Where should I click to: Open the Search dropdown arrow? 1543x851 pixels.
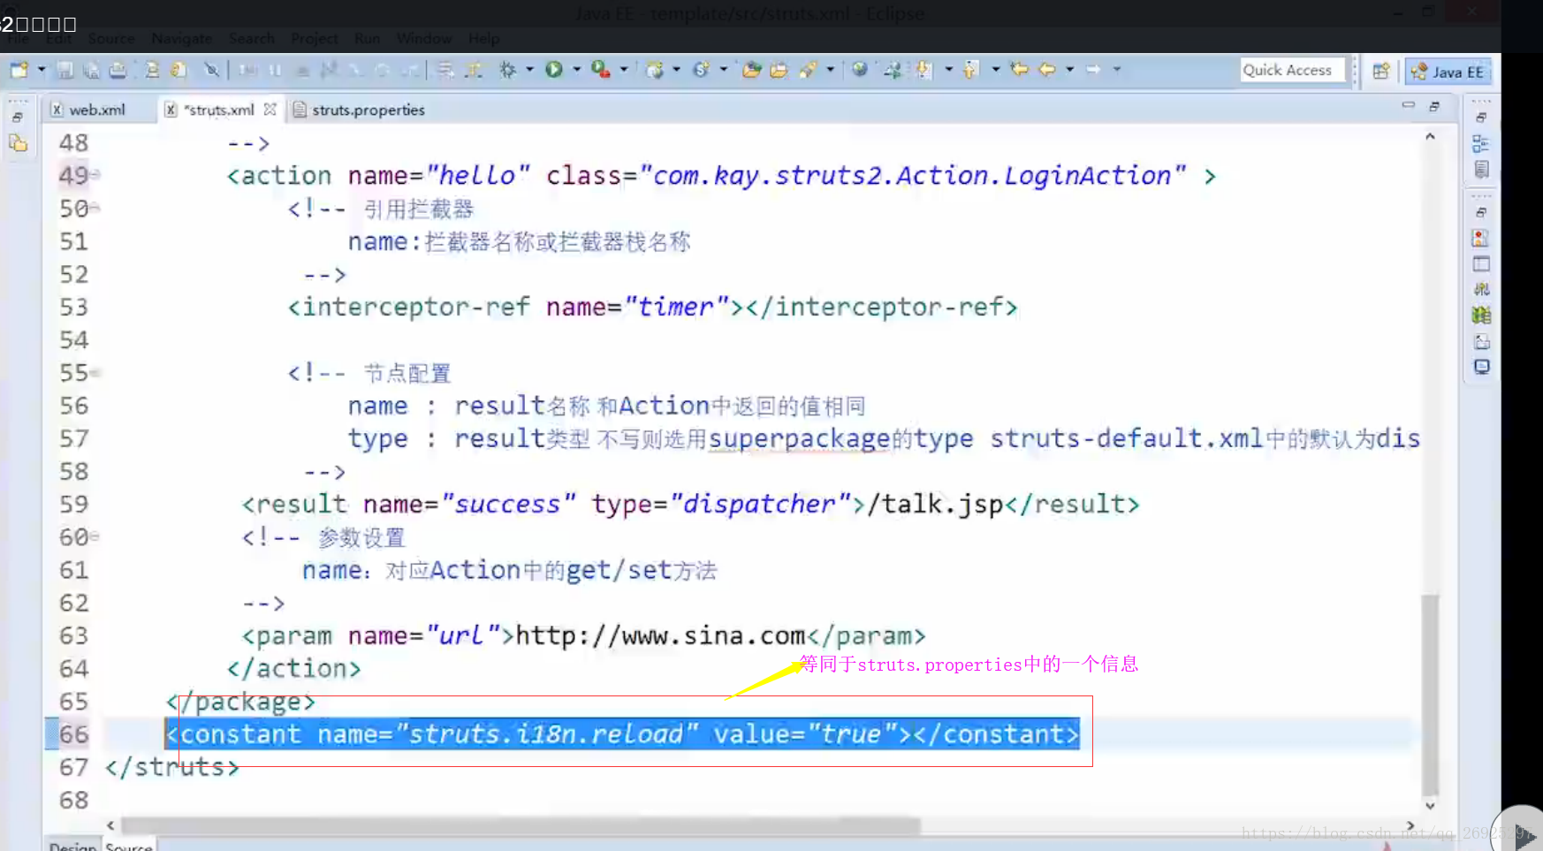click(830, 69)
